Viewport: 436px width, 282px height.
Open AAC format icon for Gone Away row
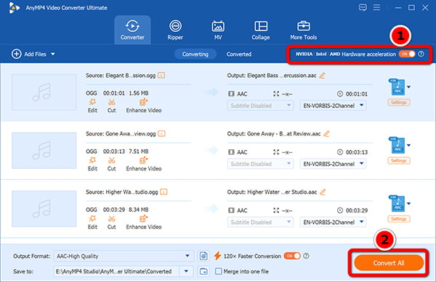[397, 145]
